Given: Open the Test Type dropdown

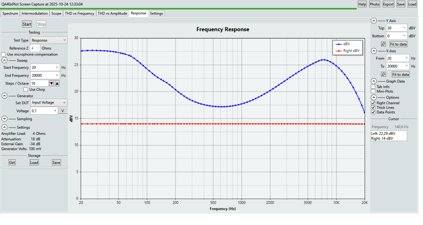Looking at the screenshot, I should (x=49, y=40).
